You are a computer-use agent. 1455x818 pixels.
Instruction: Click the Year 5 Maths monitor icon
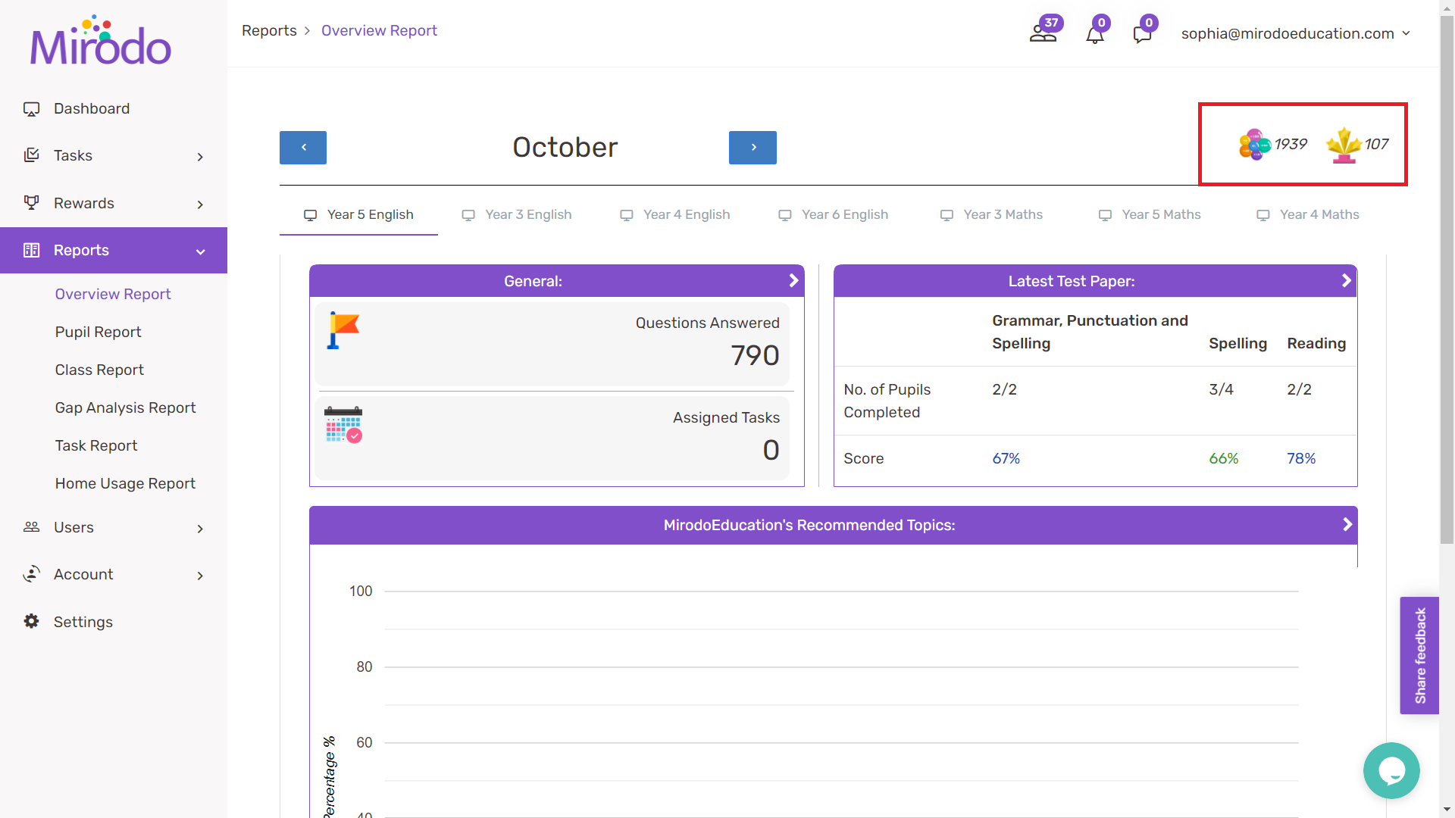click(x=1106, y=215)
